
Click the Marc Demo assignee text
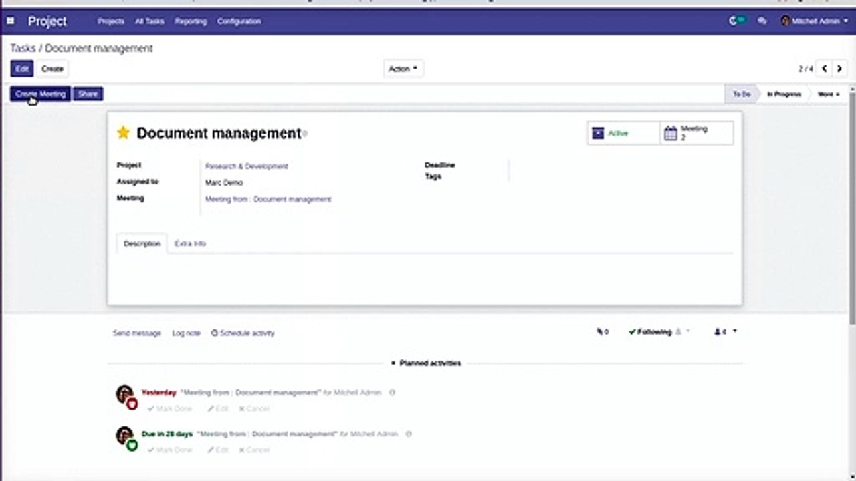tap(224, 182)
